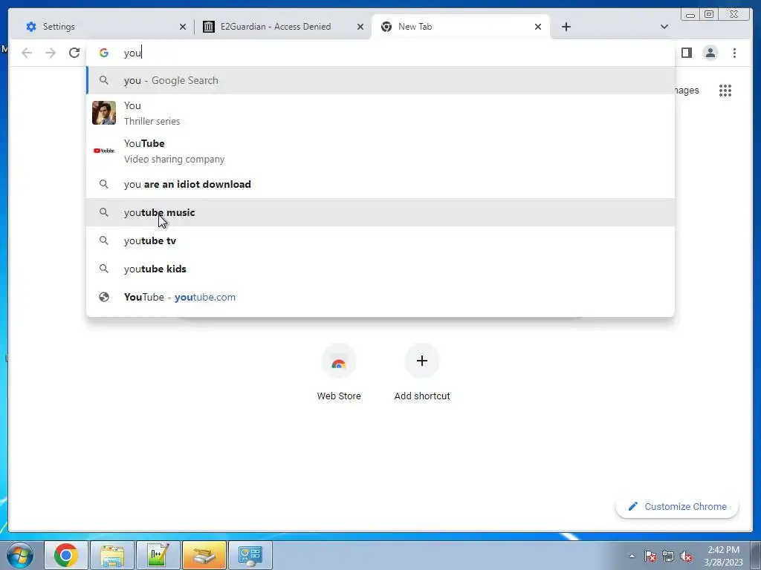Screen dimensions: 761x570
Task: Open File Explorer from taskbar
Action: pos(112,555)
